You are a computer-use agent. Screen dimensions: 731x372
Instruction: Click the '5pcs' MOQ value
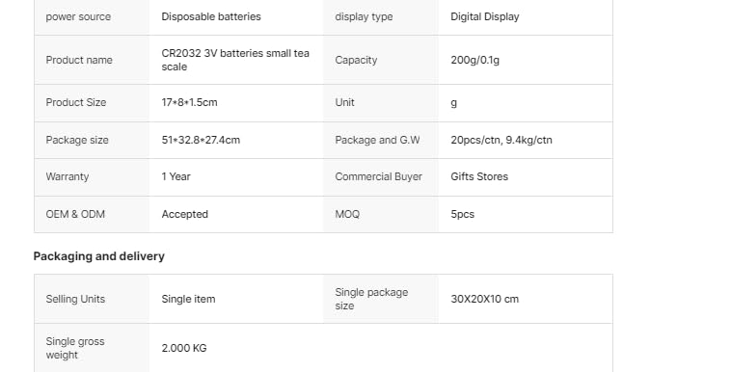(463, 215)
